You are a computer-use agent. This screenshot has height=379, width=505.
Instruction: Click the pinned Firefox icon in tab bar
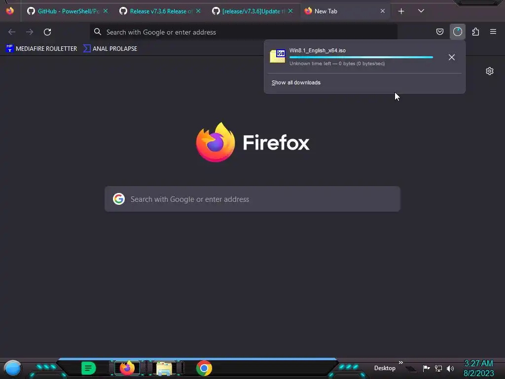click(10, 11)
